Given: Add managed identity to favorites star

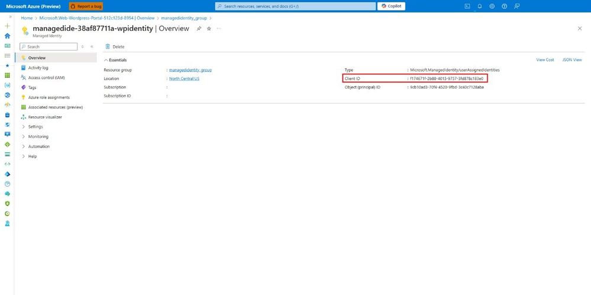Looking at the screenshot, I should 209,28.
